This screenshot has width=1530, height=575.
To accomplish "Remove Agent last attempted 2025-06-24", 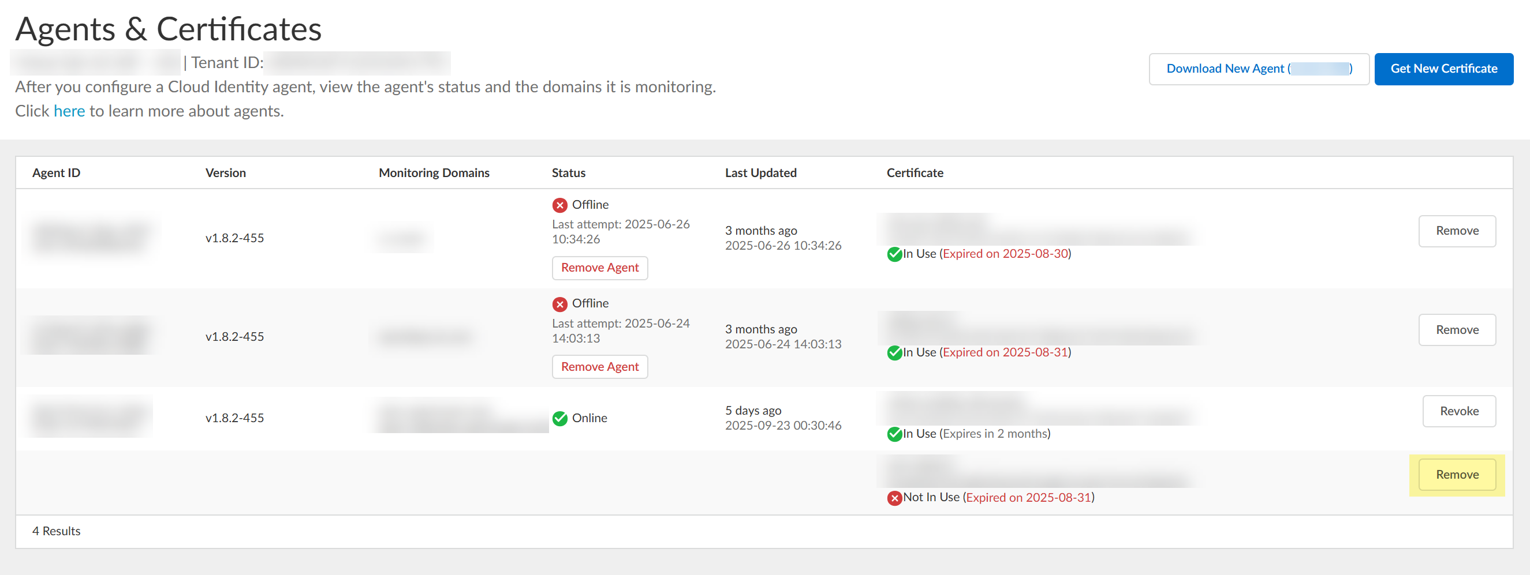I will pos(599,367).
